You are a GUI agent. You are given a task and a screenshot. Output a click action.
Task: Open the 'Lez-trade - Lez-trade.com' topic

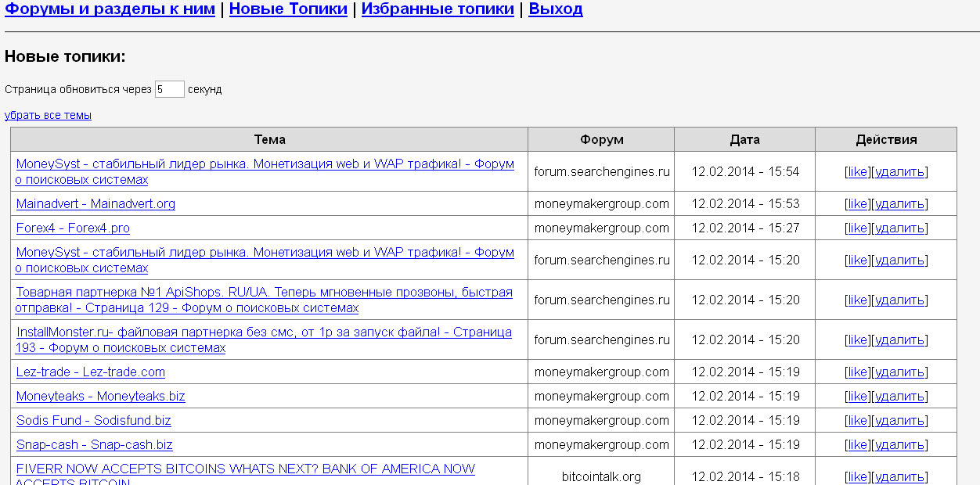90,372
